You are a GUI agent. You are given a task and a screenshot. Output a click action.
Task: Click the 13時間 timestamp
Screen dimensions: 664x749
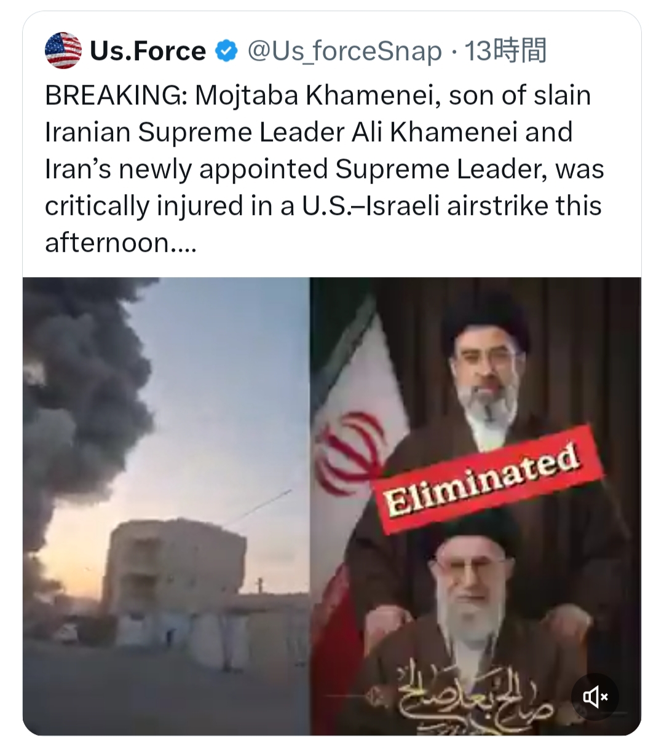[x=505, y=51]
